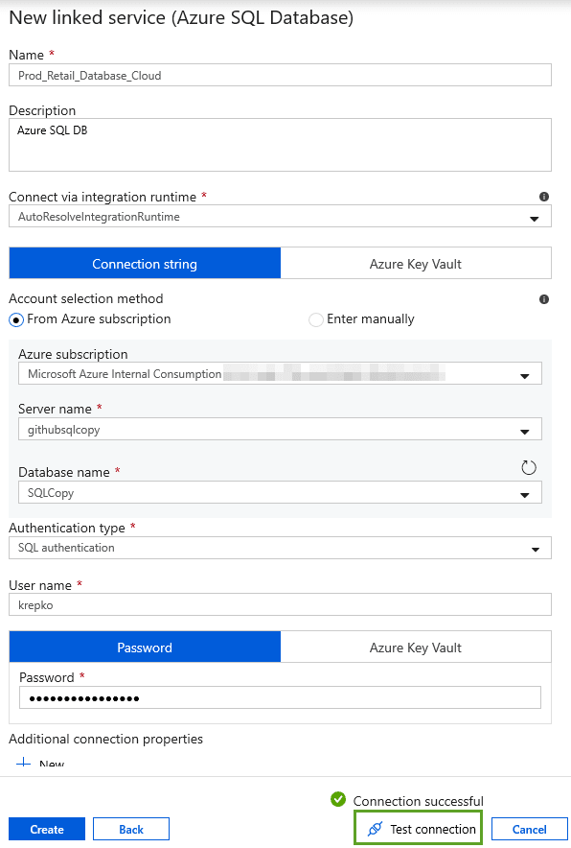Image resolution: width=571 pixels, height=848 pixels.
Task: Open Azure Key Vault tab in password section
Action: click(416, 647)
